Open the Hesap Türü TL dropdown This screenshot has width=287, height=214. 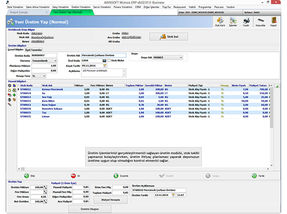point(44,76)
